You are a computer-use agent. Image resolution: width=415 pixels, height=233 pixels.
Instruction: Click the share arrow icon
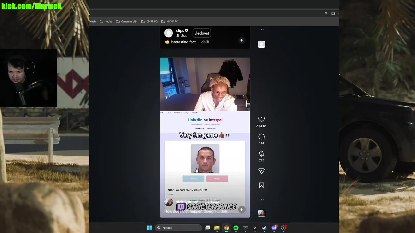(x=261, y=171)
